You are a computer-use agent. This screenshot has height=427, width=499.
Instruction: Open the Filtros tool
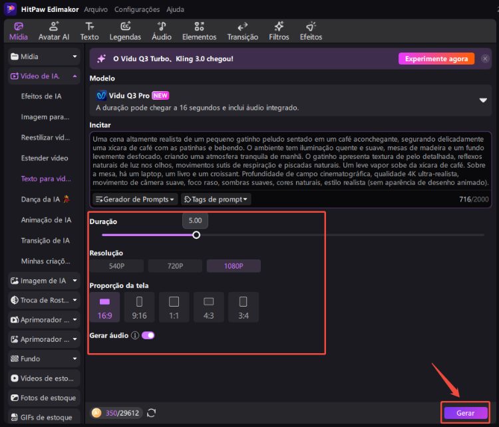279,31
